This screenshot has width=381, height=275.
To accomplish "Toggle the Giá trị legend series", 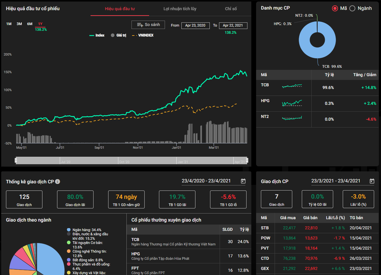I will click(x=118, y=35).
